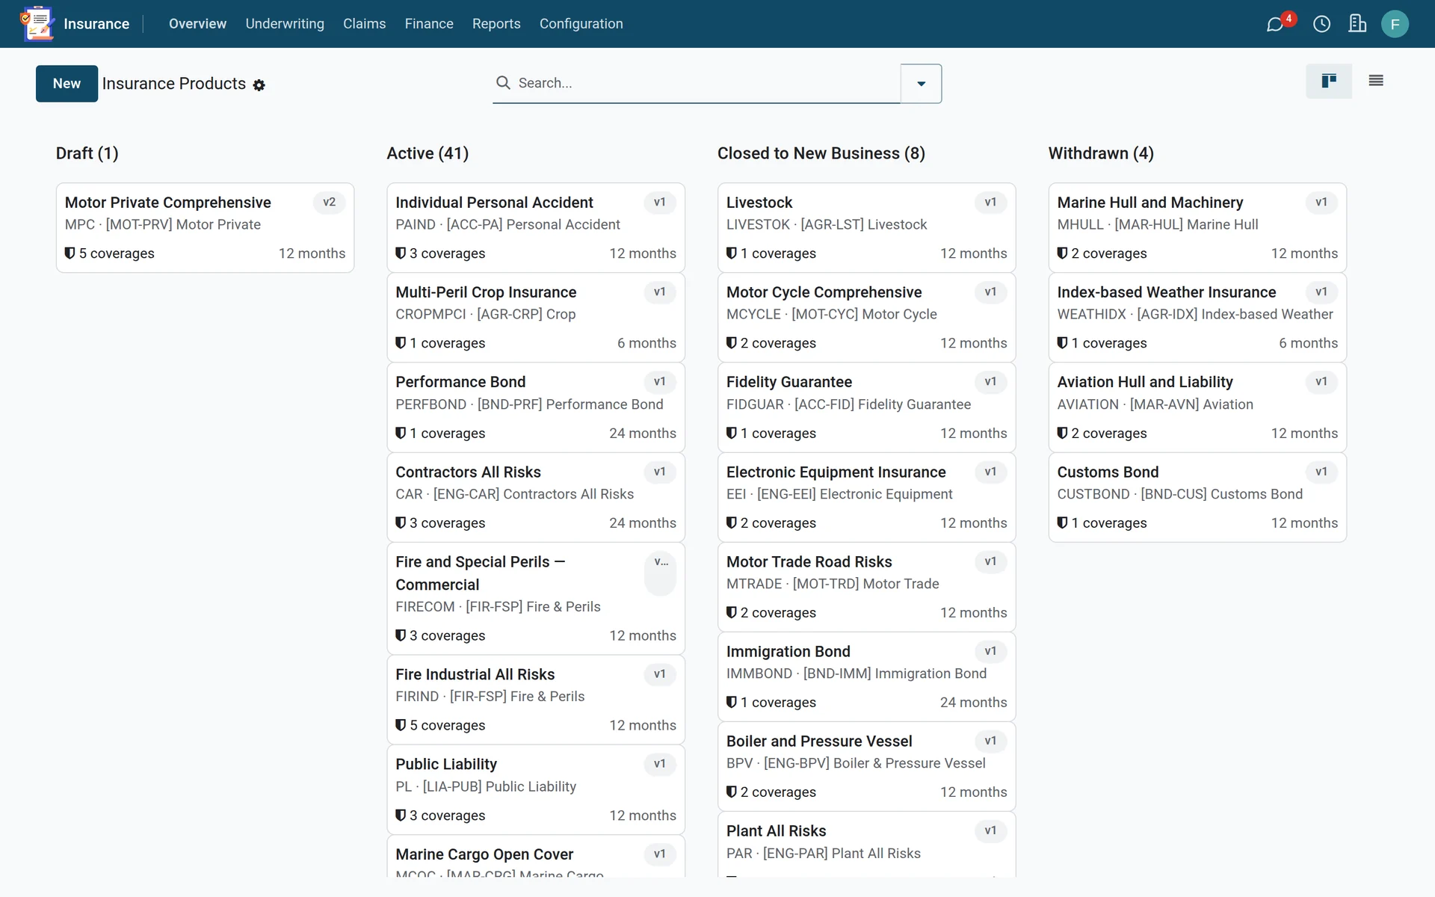Image resolution: width=1435 pixels, height=897 pixels.
Task: Open the gear settings beside Insurance Products
Action: (x=259, y=85)
